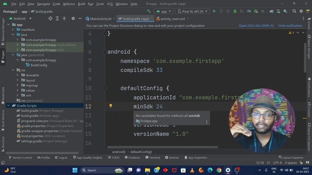Open App Quality Insights tool window
Screen dimensions: 312x175
pyautogui.click(x=87, y=157)
